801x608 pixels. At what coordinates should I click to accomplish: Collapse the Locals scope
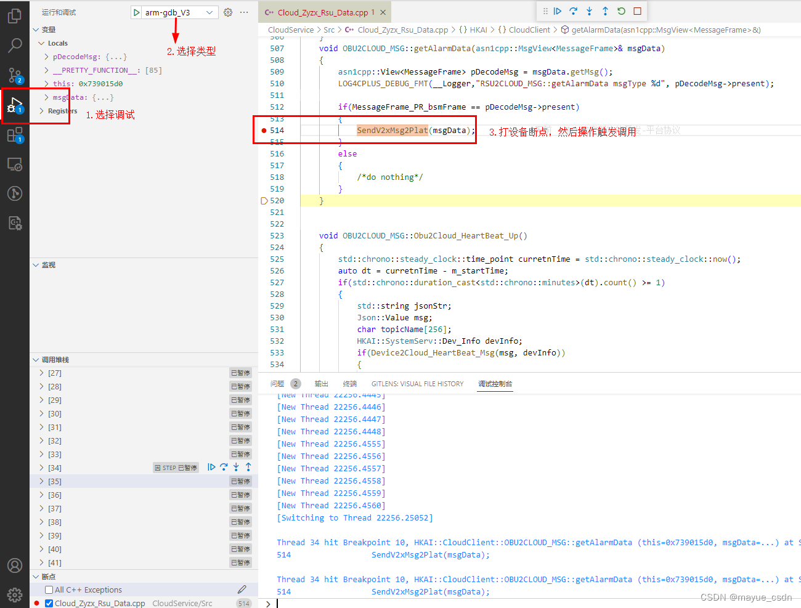tap(41, 43)
